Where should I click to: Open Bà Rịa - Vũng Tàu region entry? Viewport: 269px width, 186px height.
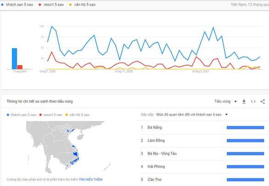click(162, 153)
